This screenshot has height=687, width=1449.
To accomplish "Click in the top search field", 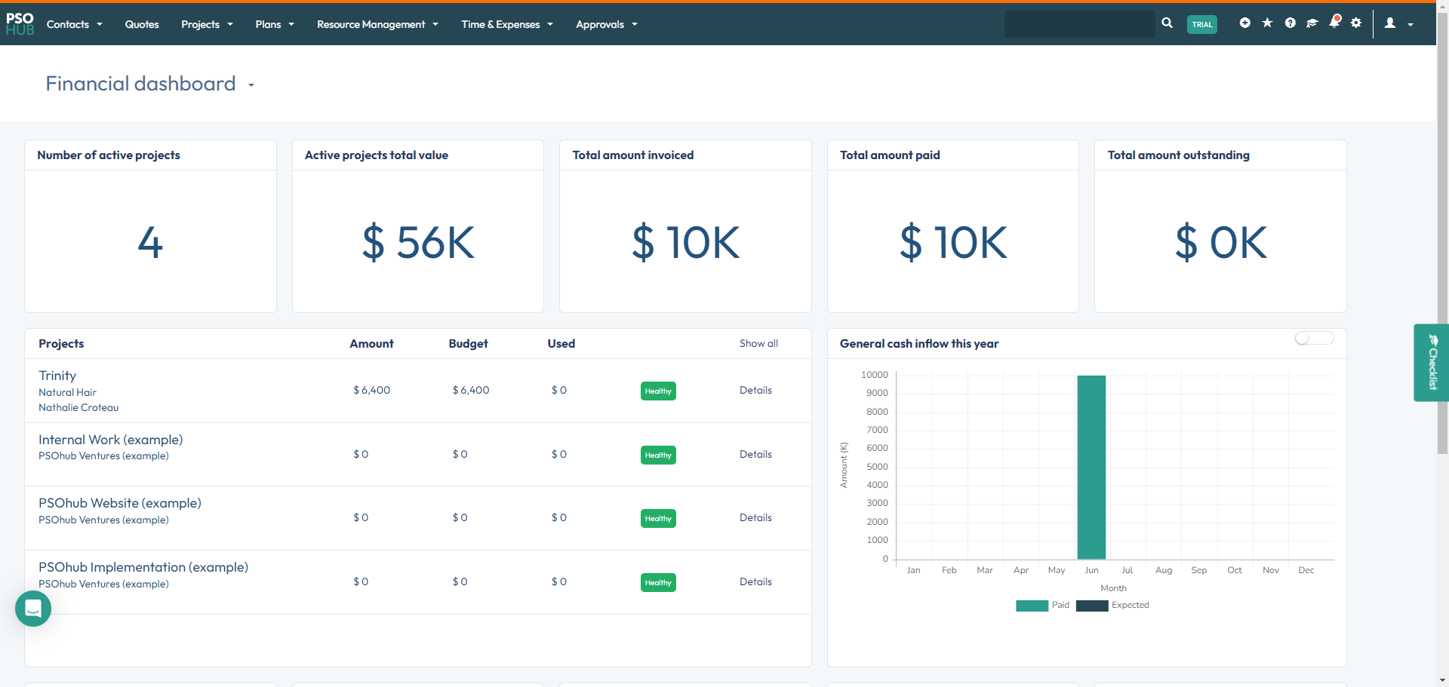I will pyautogui.click(x=1079, y=24).
